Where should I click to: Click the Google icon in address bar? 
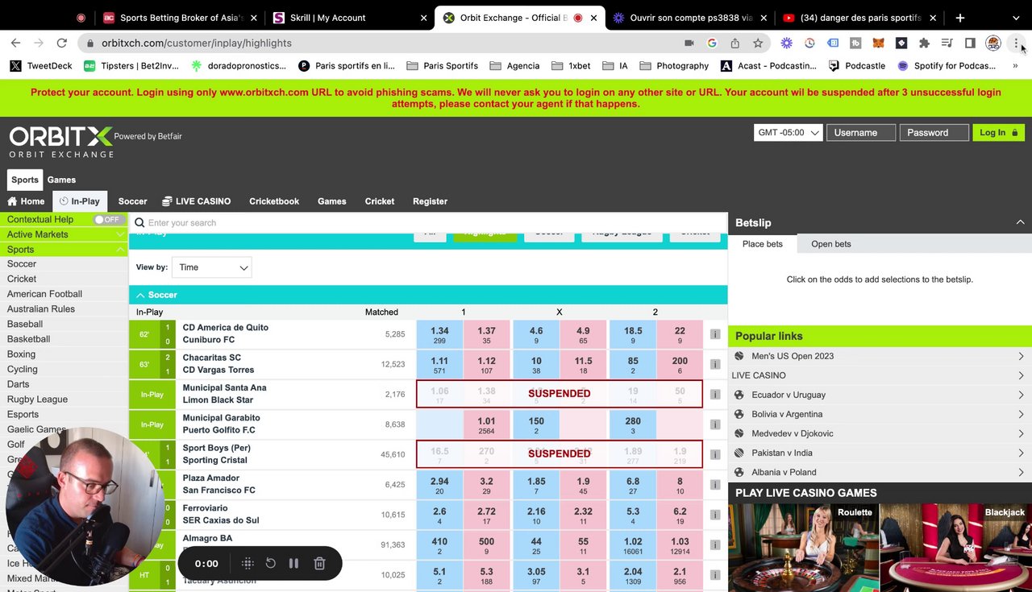point(712,43)
